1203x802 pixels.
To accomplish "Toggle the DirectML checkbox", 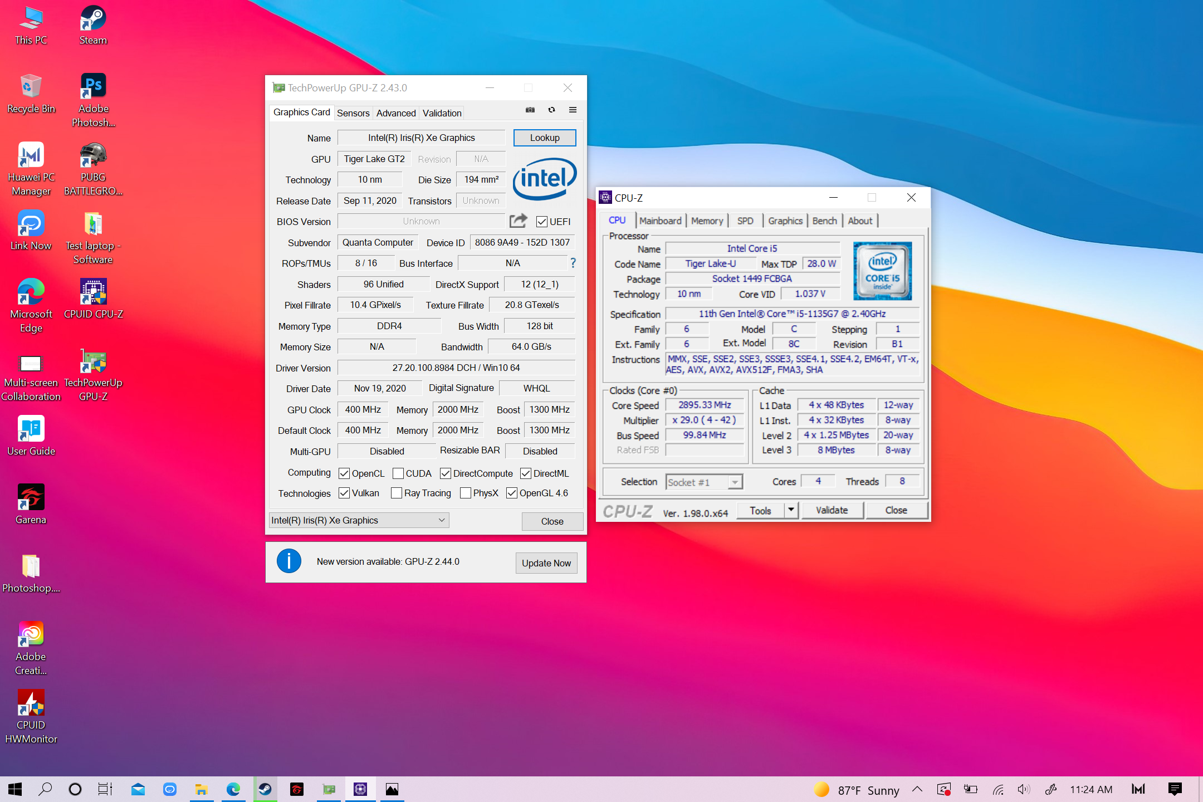I will (x=526, y=473).
